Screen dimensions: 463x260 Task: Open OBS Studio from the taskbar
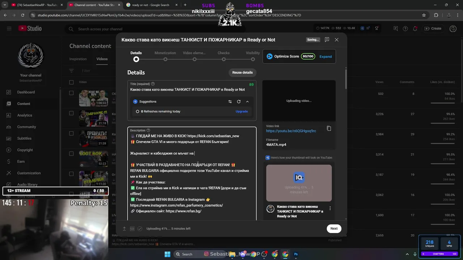(264, 254)
